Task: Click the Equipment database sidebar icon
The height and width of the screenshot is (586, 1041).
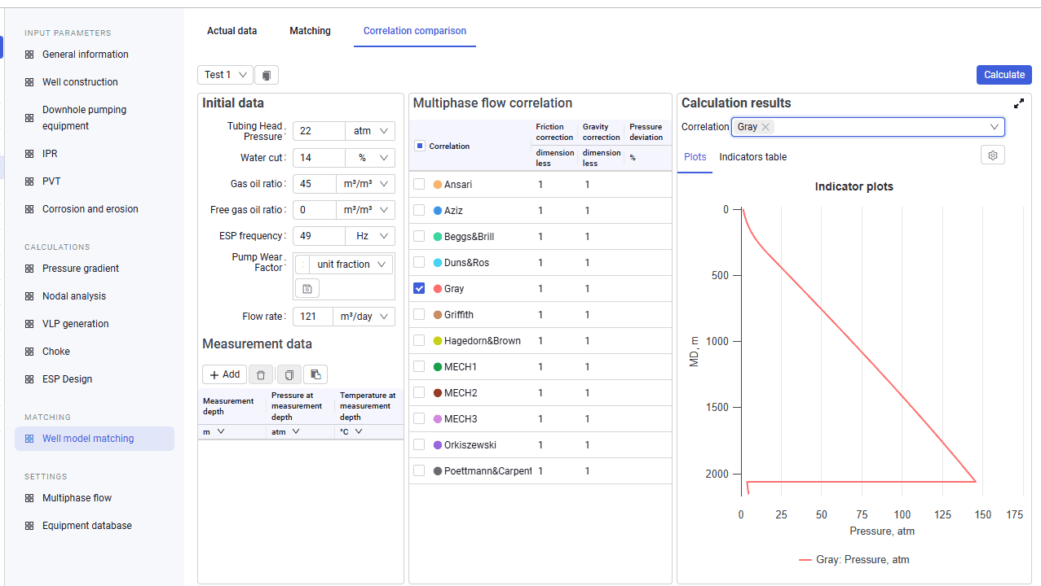Action: 29,526
